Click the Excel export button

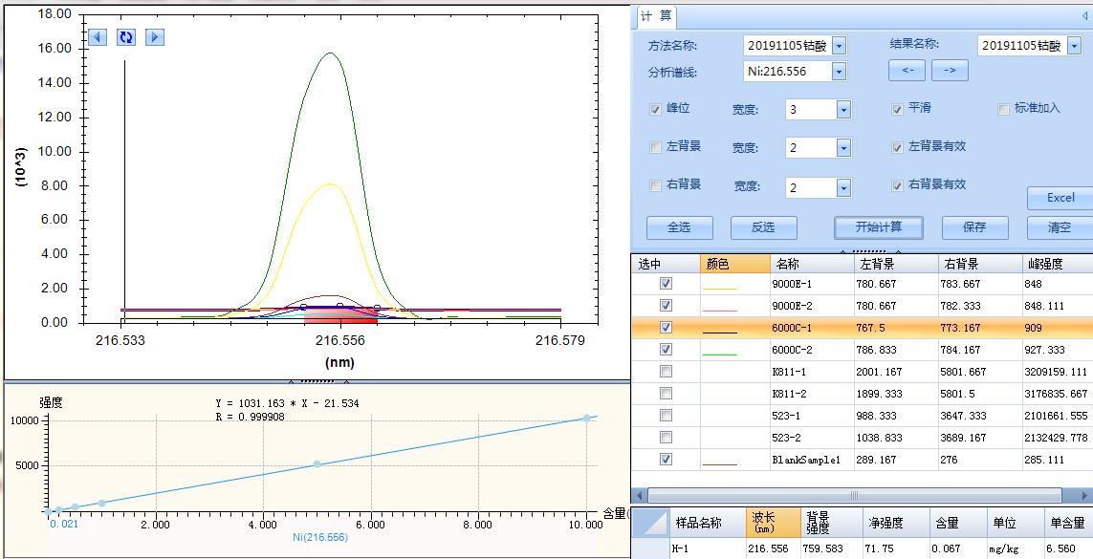[x=1060, y=198]
